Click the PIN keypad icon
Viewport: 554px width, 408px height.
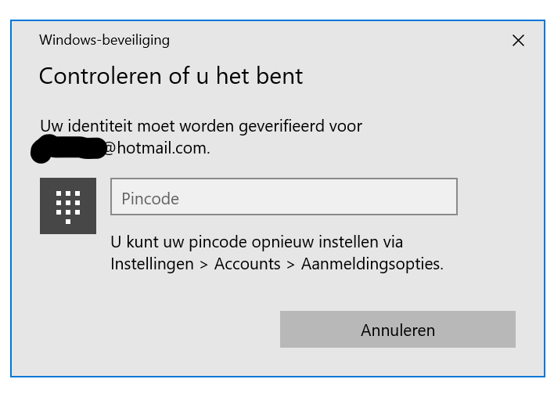(68, 206)
